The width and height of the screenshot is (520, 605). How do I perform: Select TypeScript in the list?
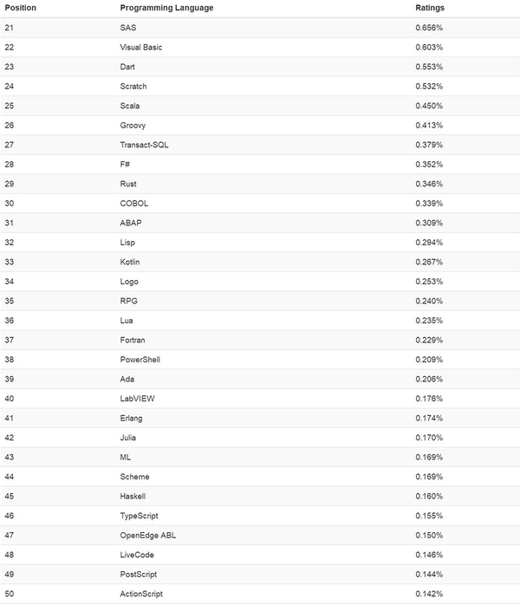pos(139,516)
